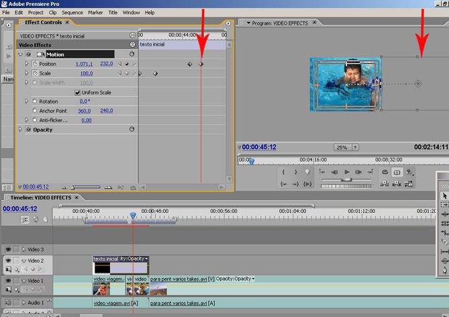Reset the Motion effect parameters
Screen dimensions: 449x317
[132, 54]
